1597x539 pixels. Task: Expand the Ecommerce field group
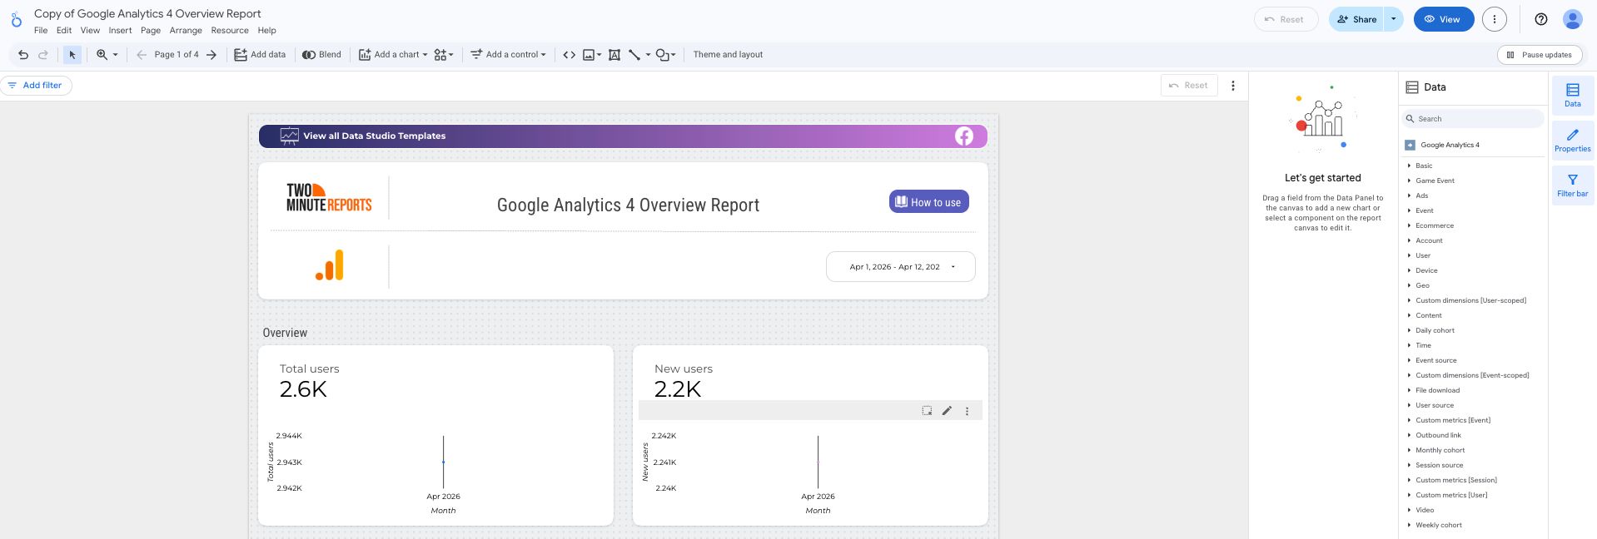coord(1434,225)
